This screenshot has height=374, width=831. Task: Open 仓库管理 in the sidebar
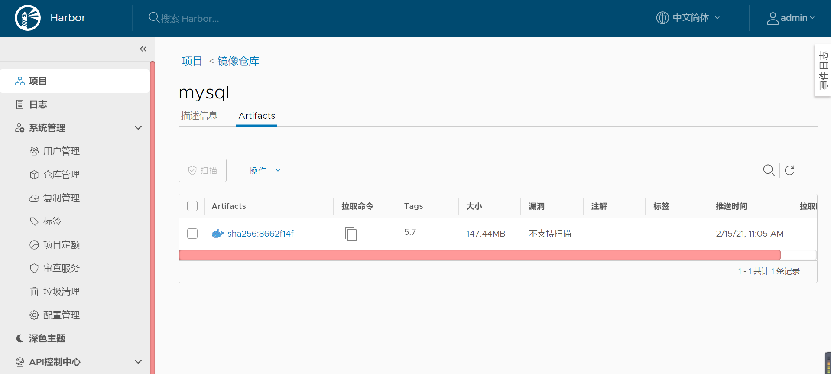pos(62,175)
